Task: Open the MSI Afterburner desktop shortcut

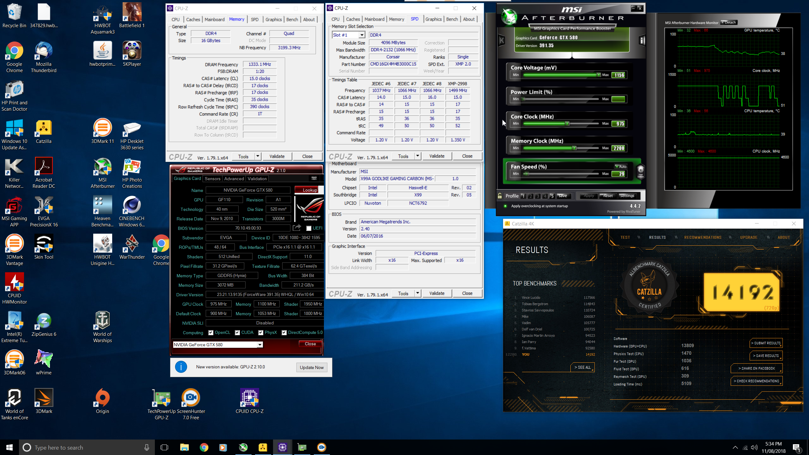Action: (102, 173)
